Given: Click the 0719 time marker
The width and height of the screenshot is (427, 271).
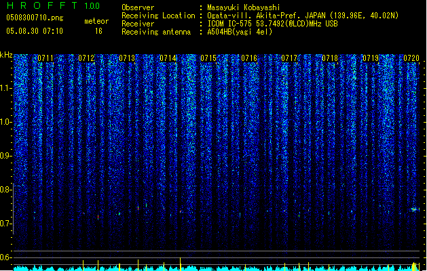Looking at the screenshot, I should (371, 58).
